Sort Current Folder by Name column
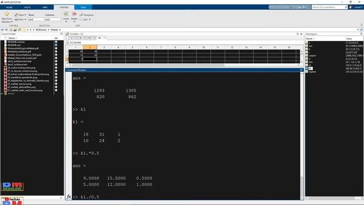Image resolution: width=364 pixels, height=205 pixels. point(13,38)
